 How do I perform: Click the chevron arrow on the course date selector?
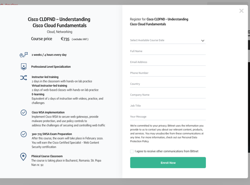point(203,41)
